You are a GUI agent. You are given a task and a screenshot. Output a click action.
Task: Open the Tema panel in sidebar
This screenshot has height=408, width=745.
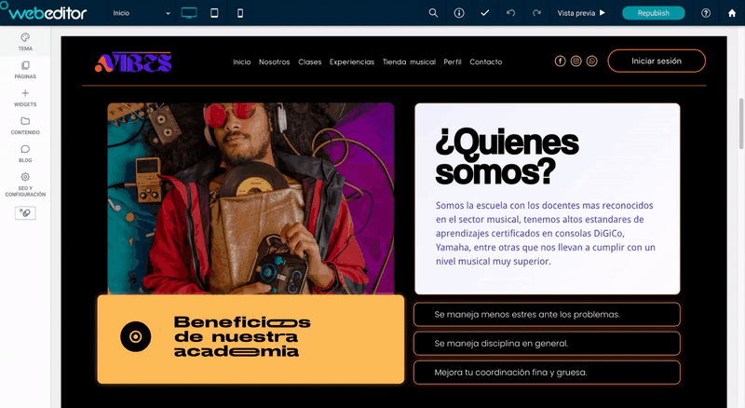point(25,42)
